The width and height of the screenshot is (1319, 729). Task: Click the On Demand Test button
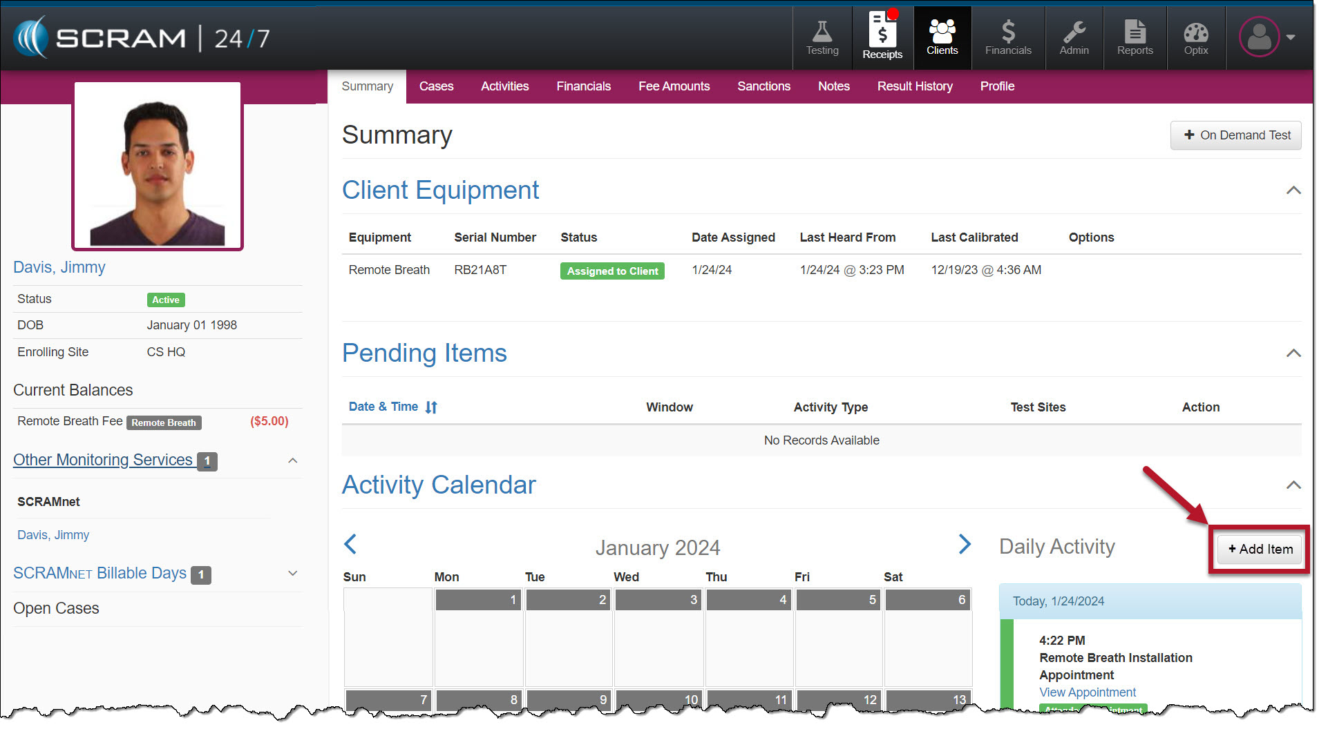pyautogui.click(x=1235, y=135)
